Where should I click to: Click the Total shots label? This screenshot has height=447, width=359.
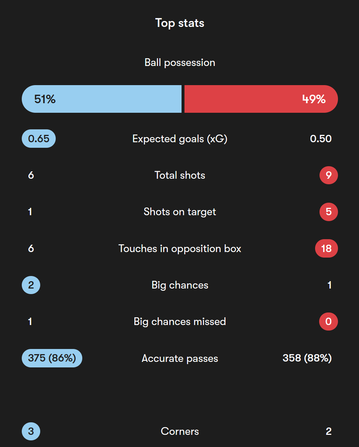click(180, 175)
